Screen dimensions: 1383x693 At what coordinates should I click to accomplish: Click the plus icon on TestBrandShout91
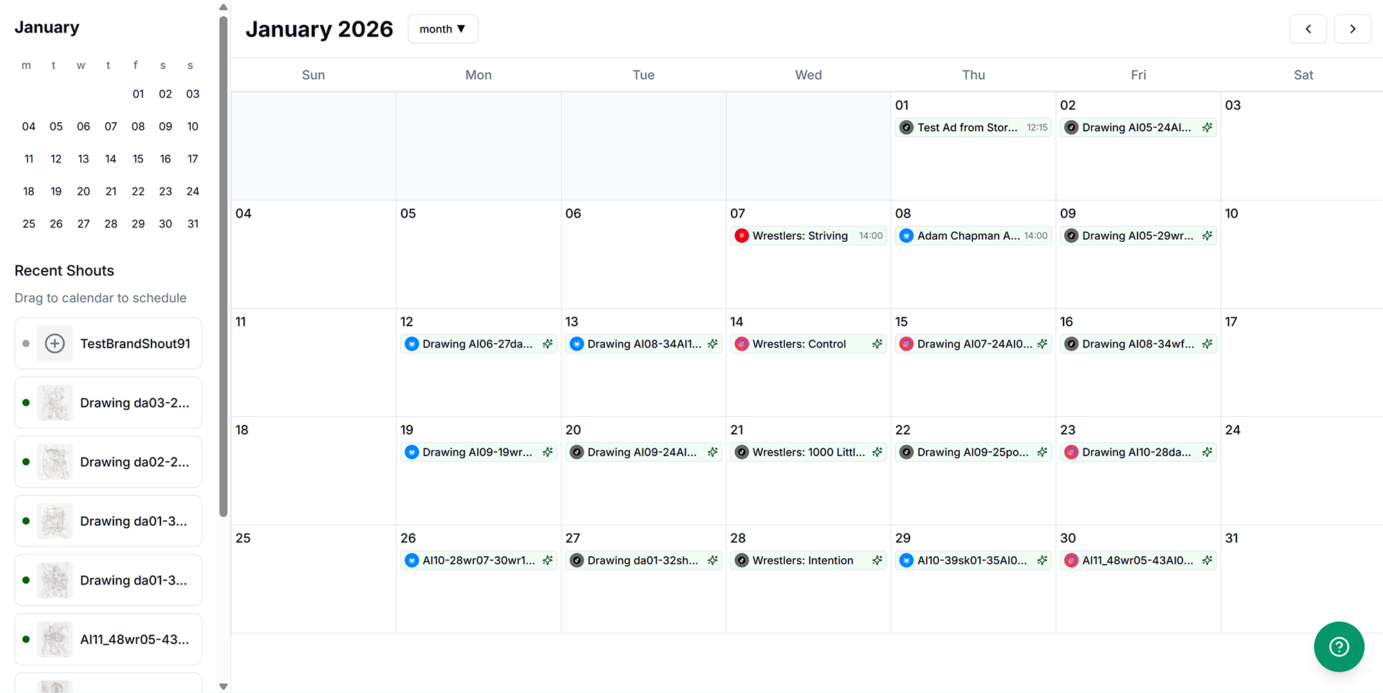55,343
